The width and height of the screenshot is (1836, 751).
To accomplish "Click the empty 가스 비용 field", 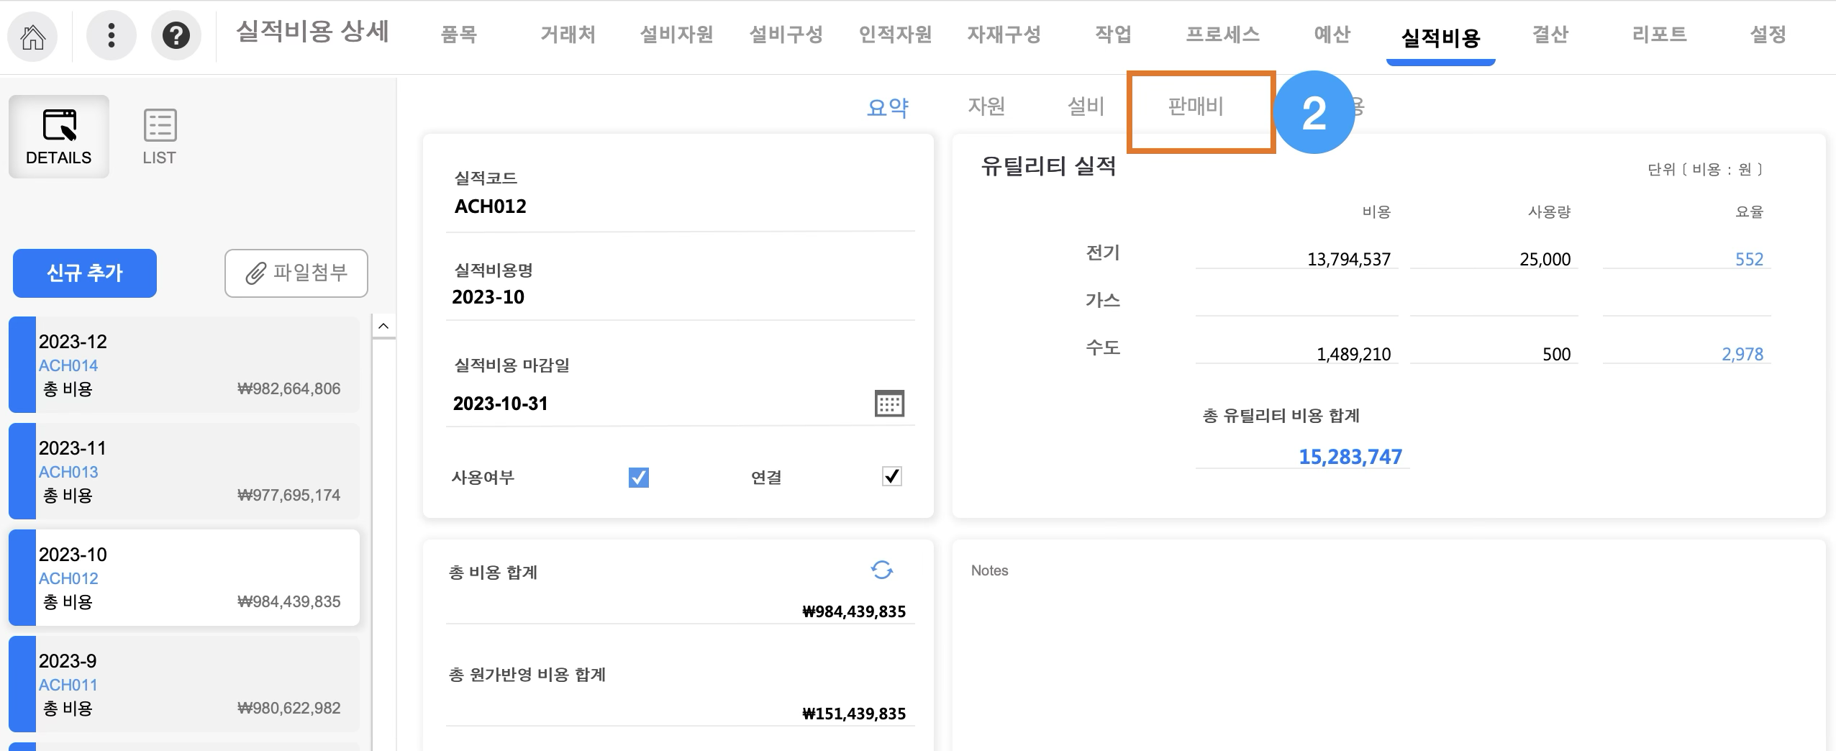I will coord(1296,304).
